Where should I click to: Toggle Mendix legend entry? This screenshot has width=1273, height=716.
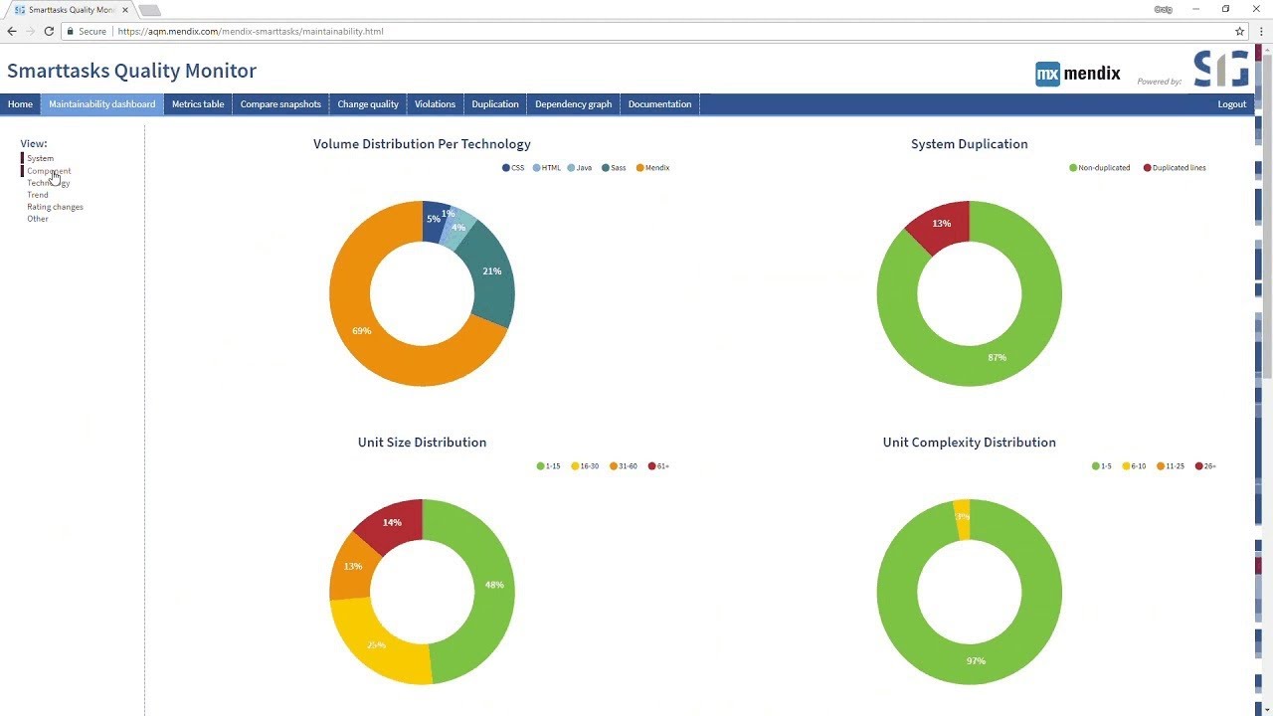point(652,168)
